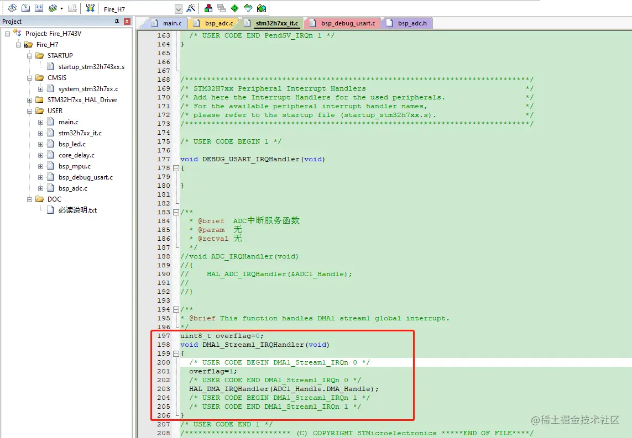Click DEBUG_USART_IRQHandler function name
Screen dimensions: 632x438
point(251,160)
